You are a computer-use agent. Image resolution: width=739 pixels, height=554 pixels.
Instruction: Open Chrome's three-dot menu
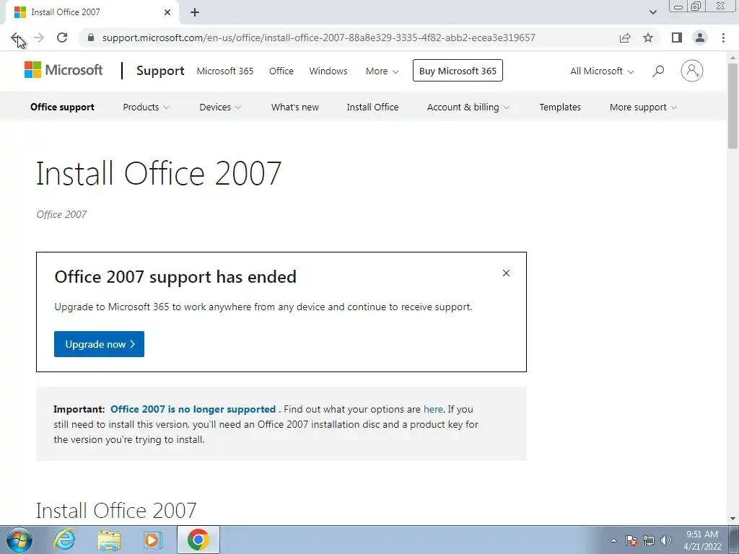pyautogui.click(x=723, y=38)
